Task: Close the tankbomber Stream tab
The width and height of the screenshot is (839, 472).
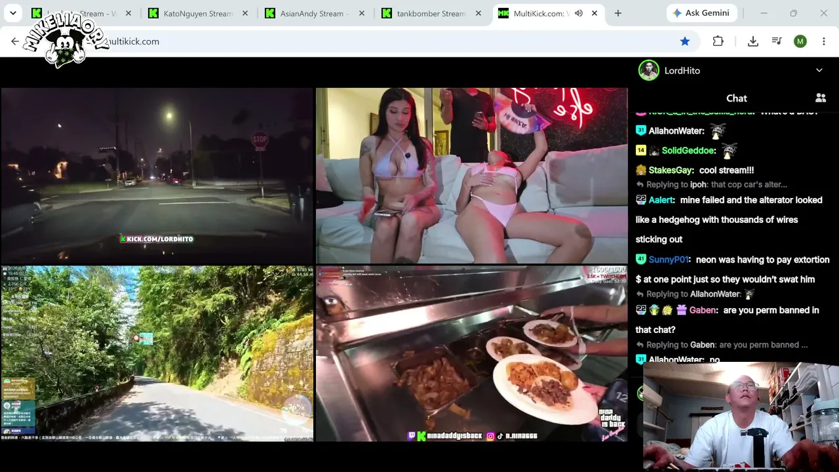Action: coord(478,13)
